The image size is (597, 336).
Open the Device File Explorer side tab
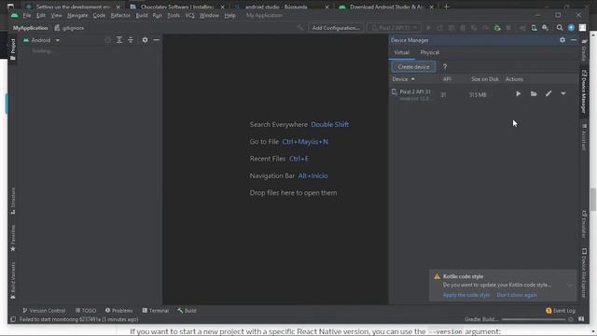[x=584, y=273]
